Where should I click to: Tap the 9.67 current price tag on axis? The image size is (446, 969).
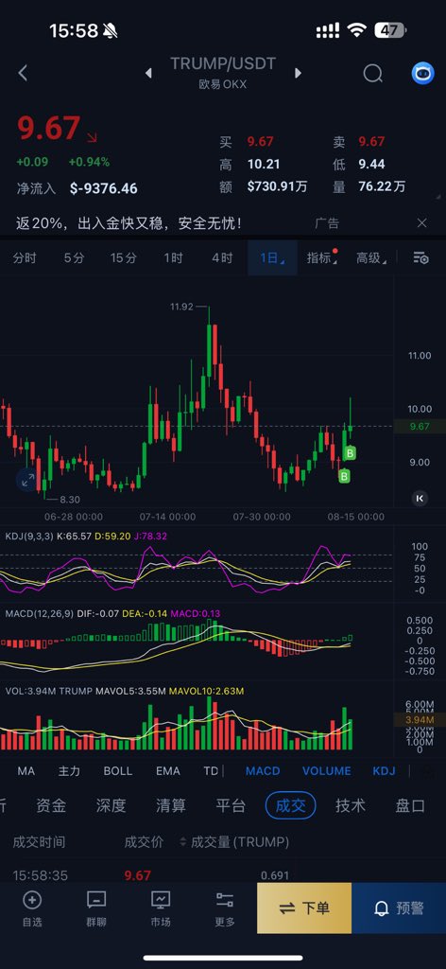click(420, 427)
